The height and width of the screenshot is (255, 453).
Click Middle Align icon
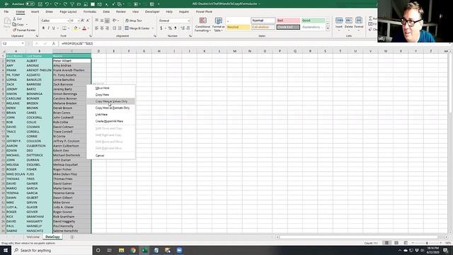(x=102, y=21)
